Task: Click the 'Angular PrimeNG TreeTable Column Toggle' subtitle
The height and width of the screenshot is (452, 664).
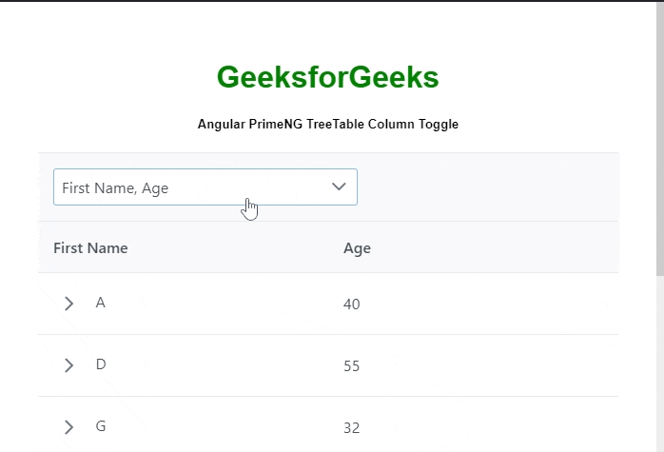Action: 327,125
